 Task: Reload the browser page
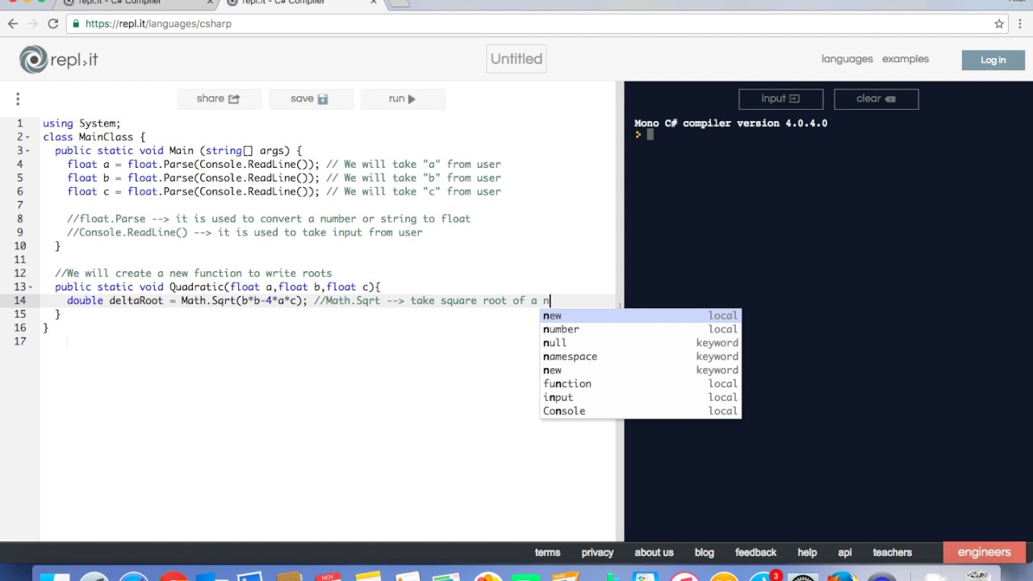pos(53,23)
